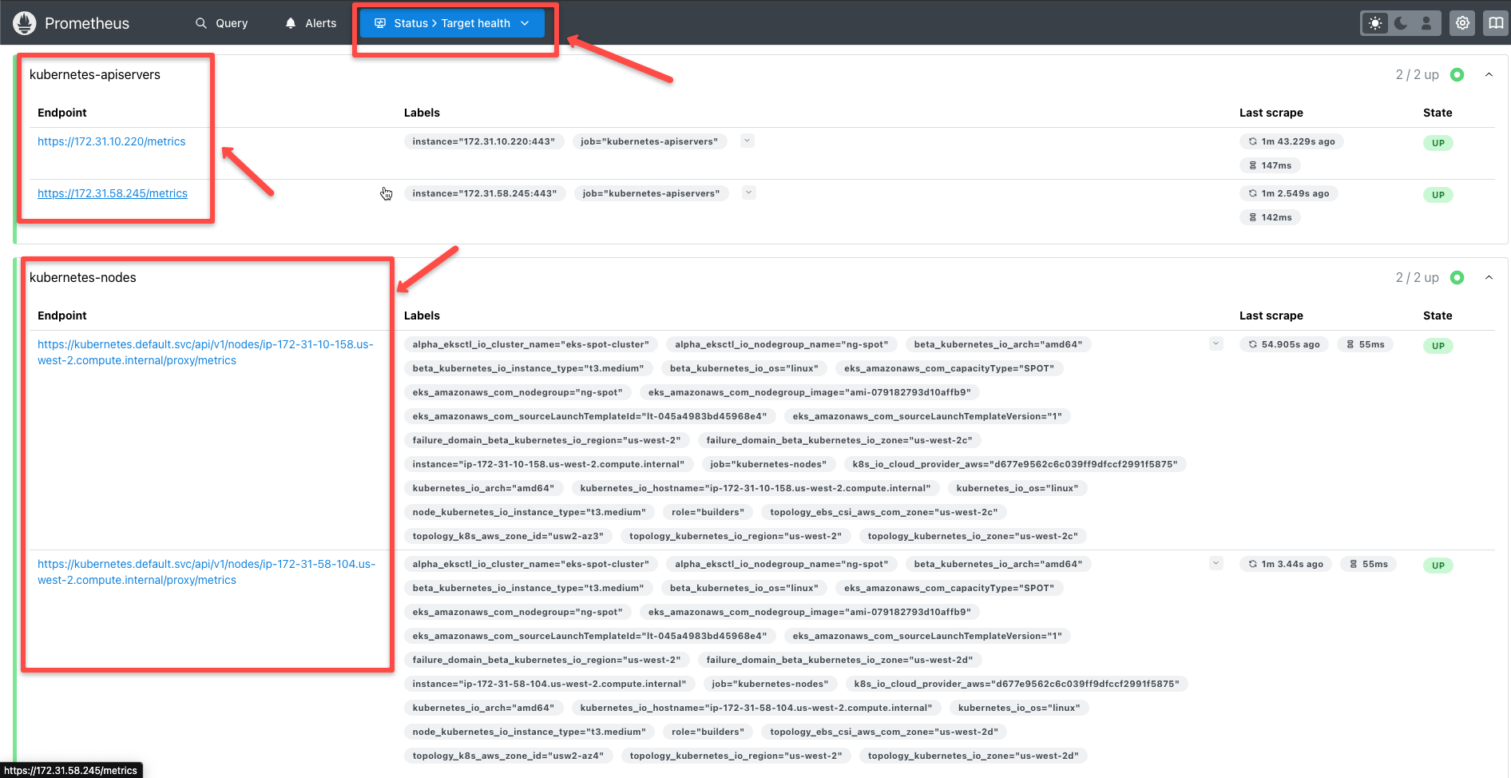Click label failure_domain_beta_kubernetes_io_zone="us-west-2d"
This screenshot has height=778, width=1511.
839,660
